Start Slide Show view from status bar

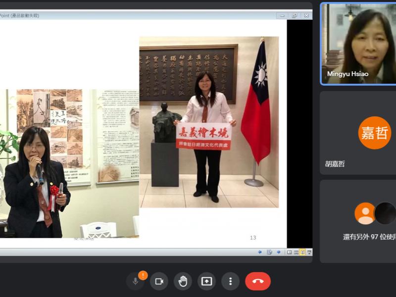pos(309,252)
